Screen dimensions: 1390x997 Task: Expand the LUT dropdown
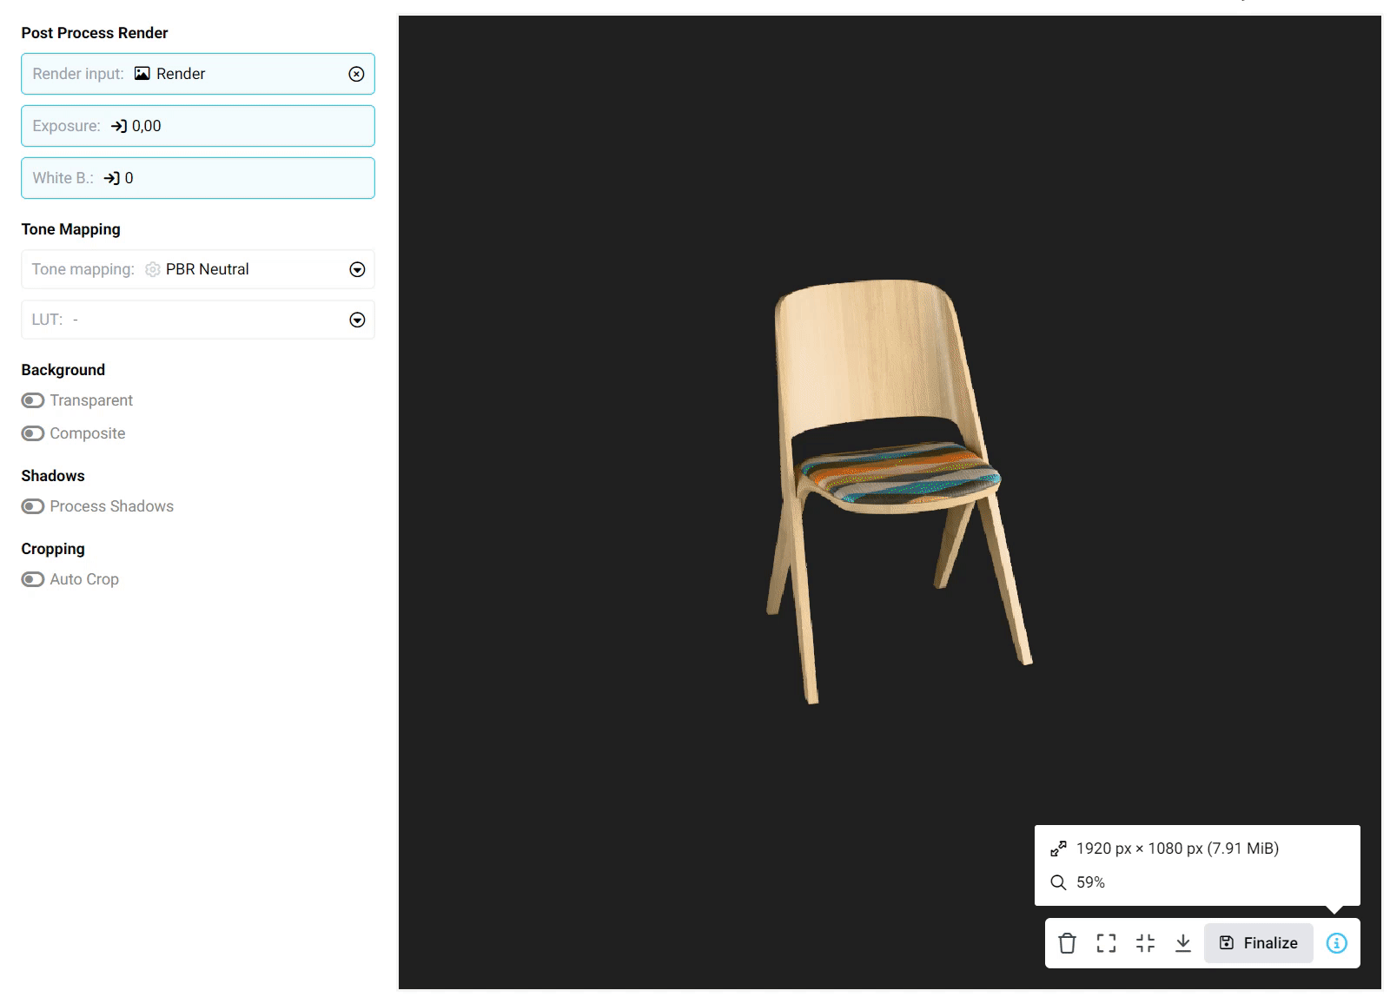(357, 320)
